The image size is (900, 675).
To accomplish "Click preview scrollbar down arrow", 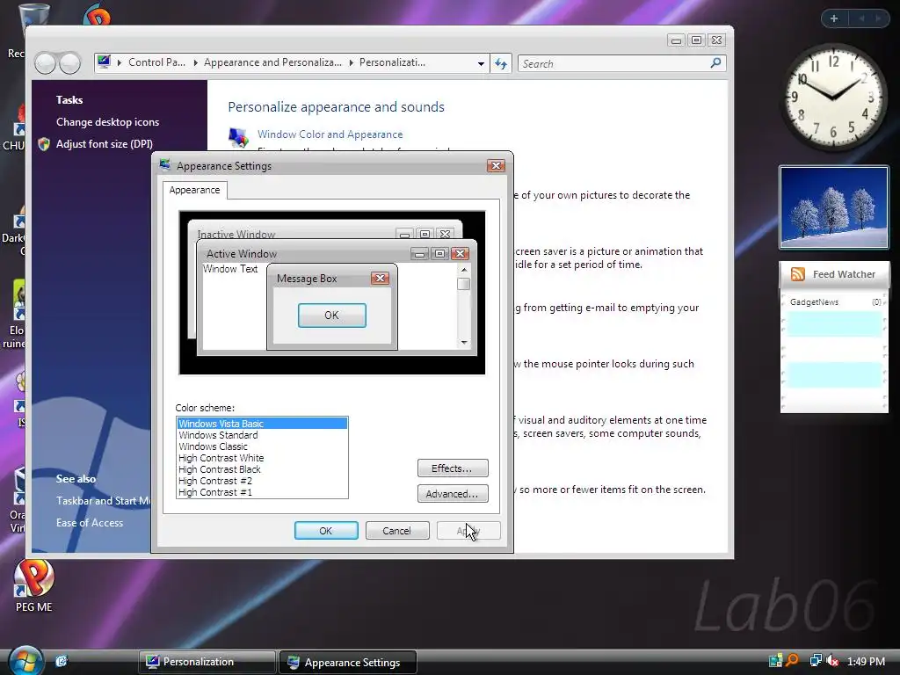I will pyautogui.click(x=464, y=343).
